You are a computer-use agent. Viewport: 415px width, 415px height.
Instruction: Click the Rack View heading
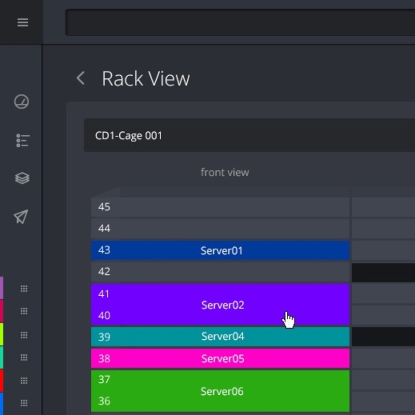pos(146,79)
